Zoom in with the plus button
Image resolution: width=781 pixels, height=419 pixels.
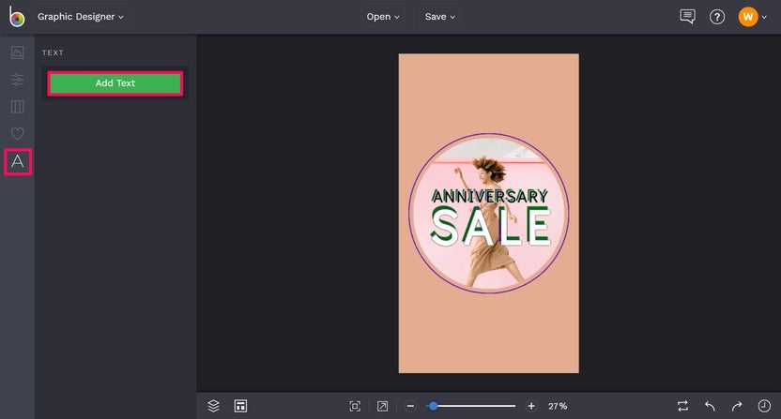531,406
